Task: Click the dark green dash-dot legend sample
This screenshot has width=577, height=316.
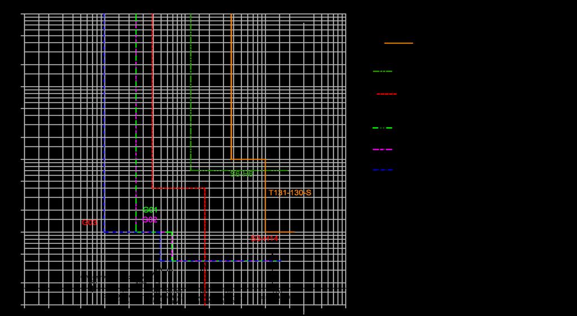Action: point(382,72)
